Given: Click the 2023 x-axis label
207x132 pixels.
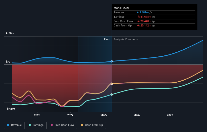Looking at the screenshot, I should [x=37, y=115].
